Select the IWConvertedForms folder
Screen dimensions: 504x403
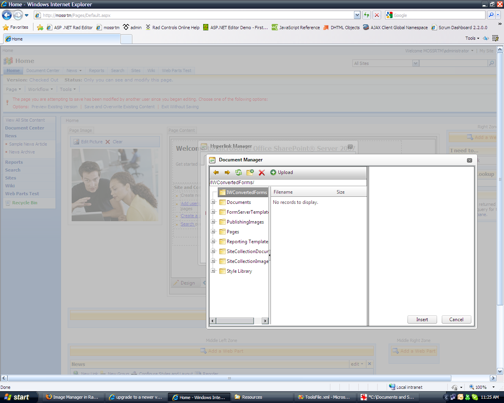click(x=243, y=192)
